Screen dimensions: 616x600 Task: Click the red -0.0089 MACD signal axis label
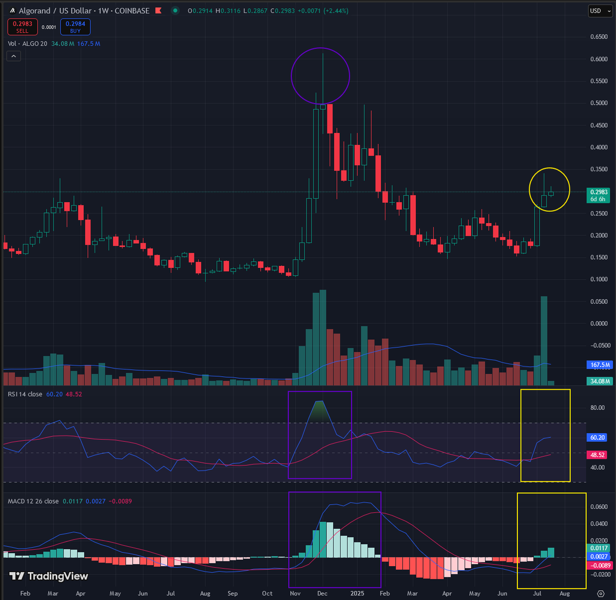click(600, 565)
